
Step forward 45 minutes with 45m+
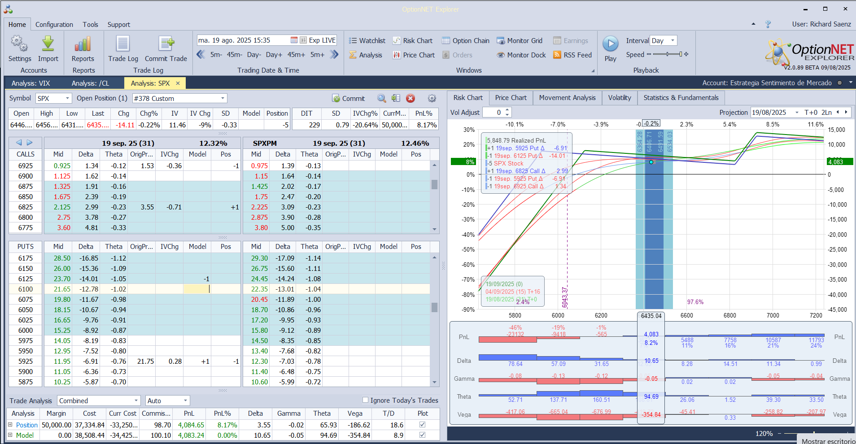click(x=296, y=55)
